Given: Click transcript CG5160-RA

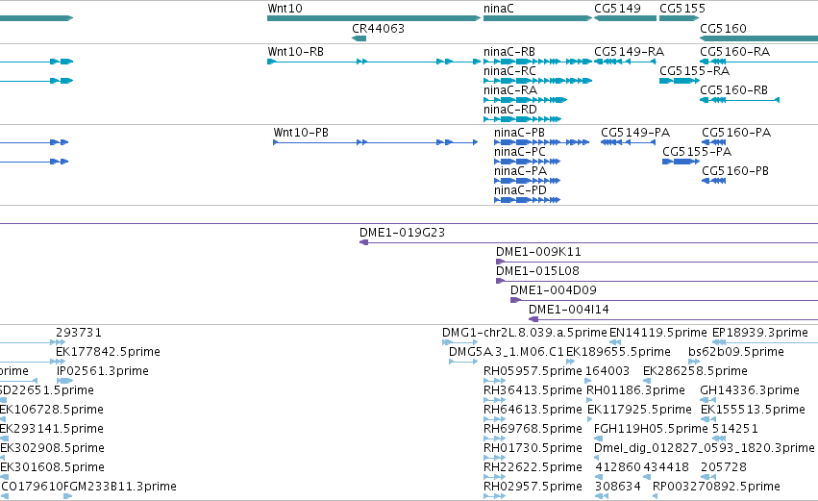Looking at the screenshot, I should pyautogui.click(x=758, y=62).
